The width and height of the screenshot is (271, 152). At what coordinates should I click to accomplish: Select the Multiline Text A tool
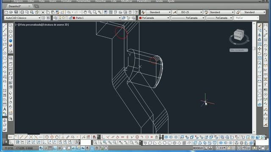5,109
